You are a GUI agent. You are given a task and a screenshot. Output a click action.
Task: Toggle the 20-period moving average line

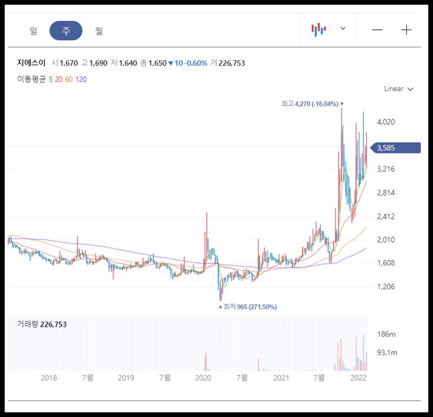59,80
